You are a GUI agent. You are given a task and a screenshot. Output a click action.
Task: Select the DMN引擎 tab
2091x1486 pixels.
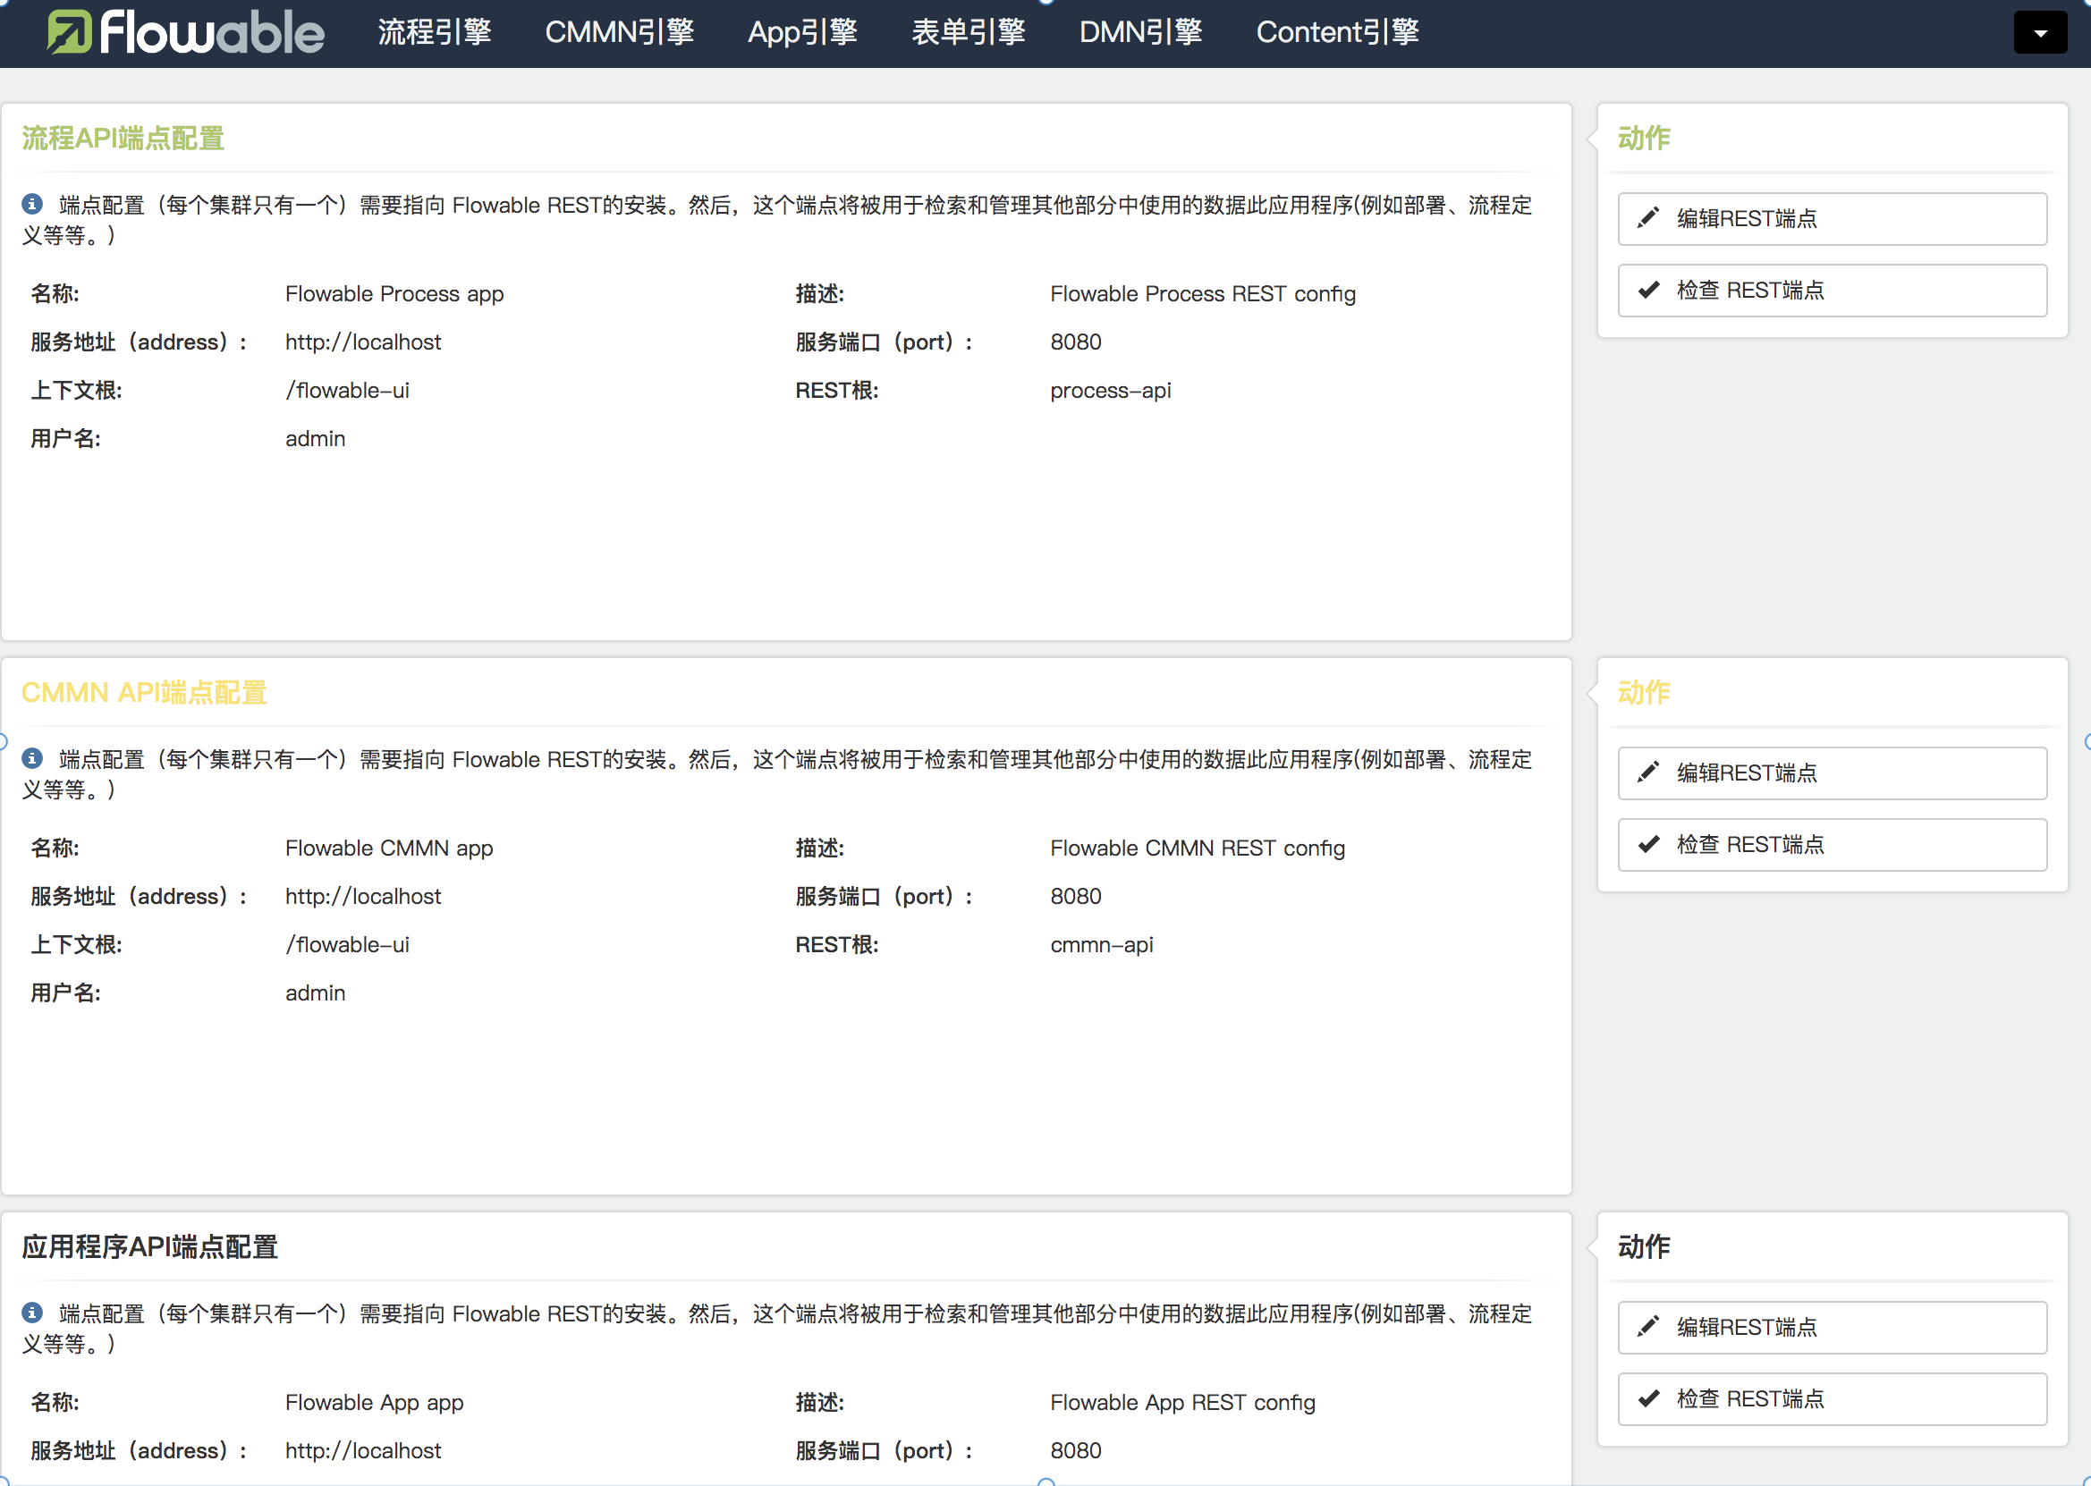coord(1140,33)
